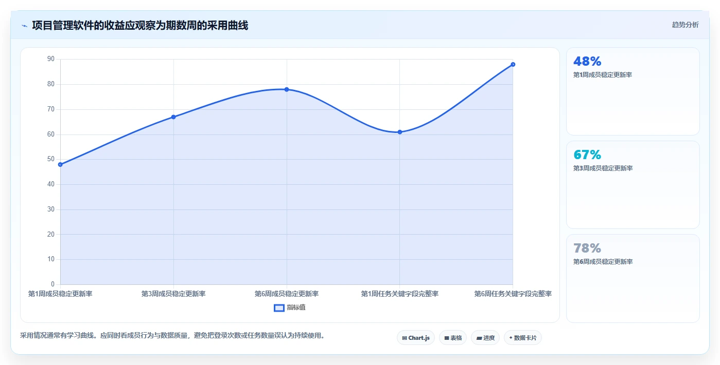
Task: Click the data point for 第3周成员稳定更新率
Action: (x=173, y=117)
